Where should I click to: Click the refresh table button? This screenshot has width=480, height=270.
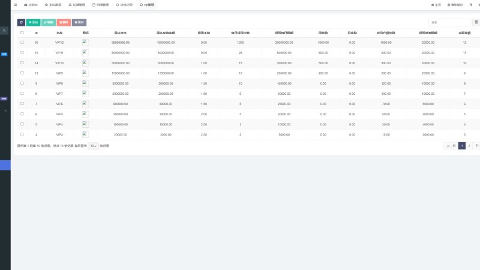[x=21, y=22]
